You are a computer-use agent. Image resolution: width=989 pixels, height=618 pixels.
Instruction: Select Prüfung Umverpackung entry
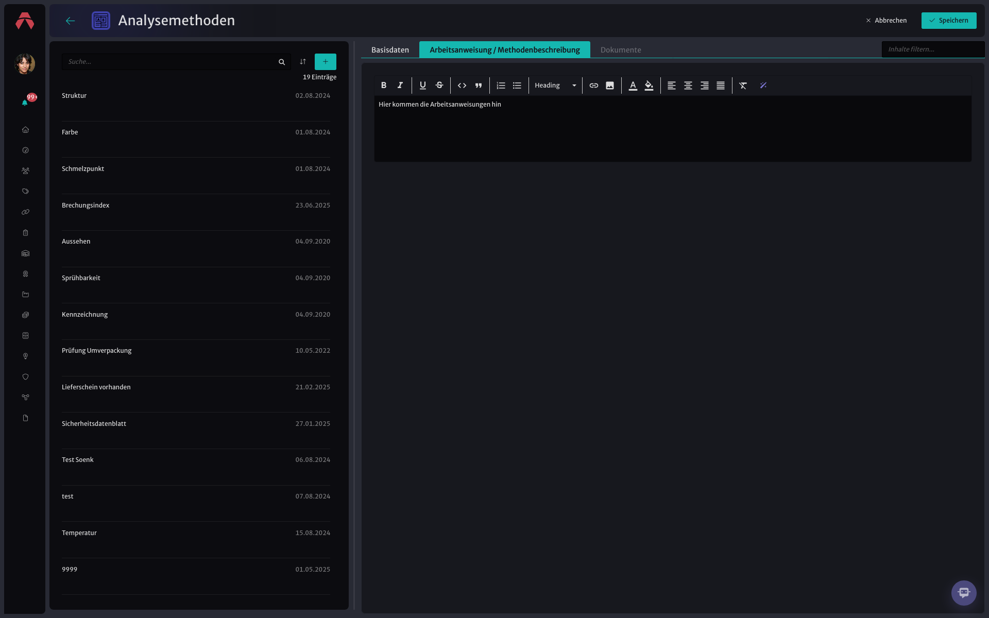click(196, 358)
